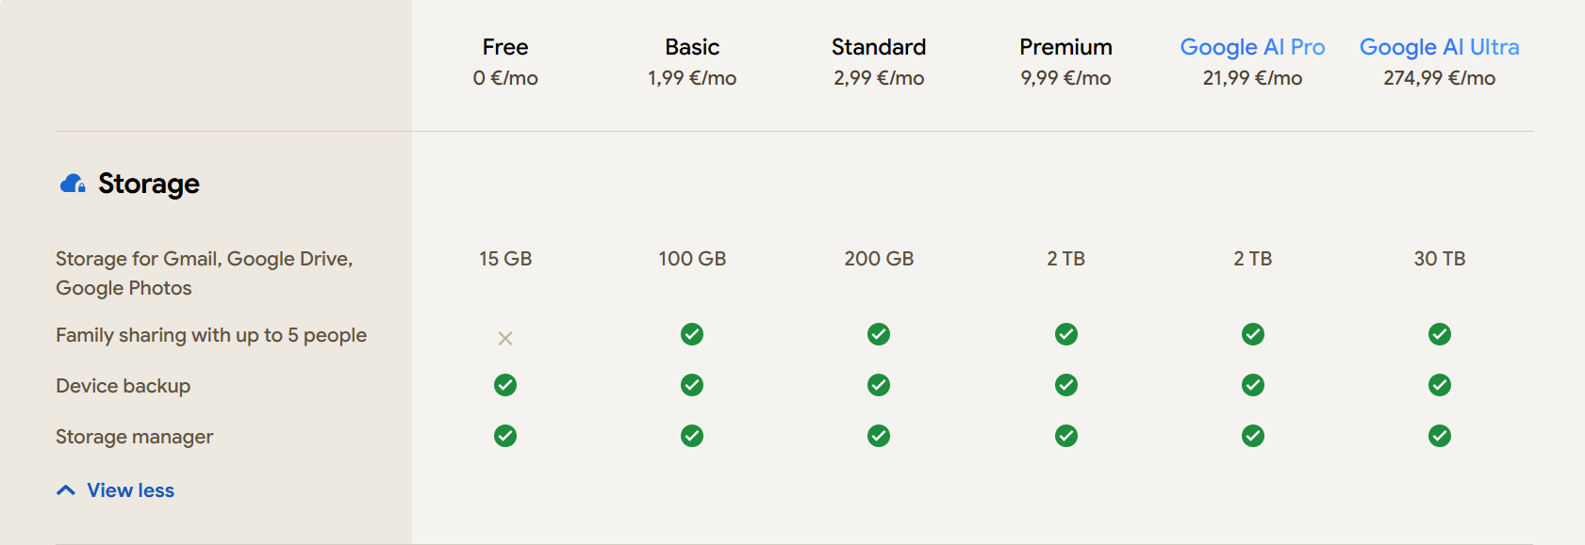Select the Premium plan column header

(x=1065, y=47)
